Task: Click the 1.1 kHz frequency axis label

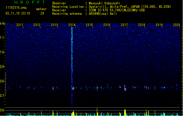Action: (x=2, y=38)
